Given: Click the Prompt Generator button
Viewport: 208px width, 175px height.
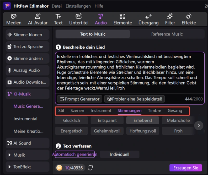Looking at the screenshot, I should [80, 99].
